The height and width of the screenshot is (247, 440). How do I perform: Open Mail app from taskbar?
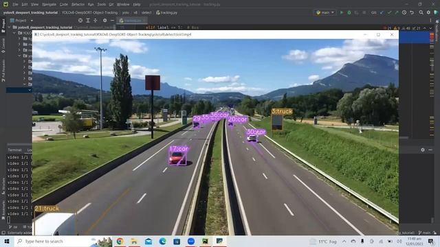click(x=148, y=241)
